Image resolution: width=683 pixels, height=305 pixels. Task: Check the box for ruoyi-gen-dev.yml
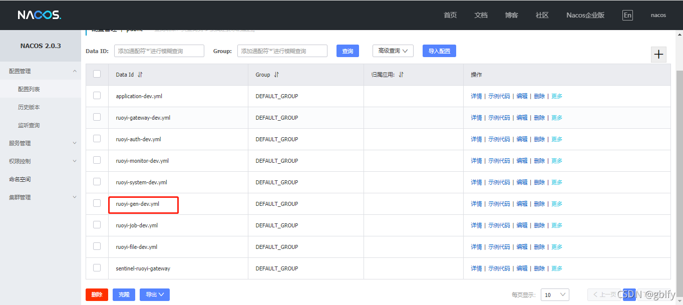(97, 203)
